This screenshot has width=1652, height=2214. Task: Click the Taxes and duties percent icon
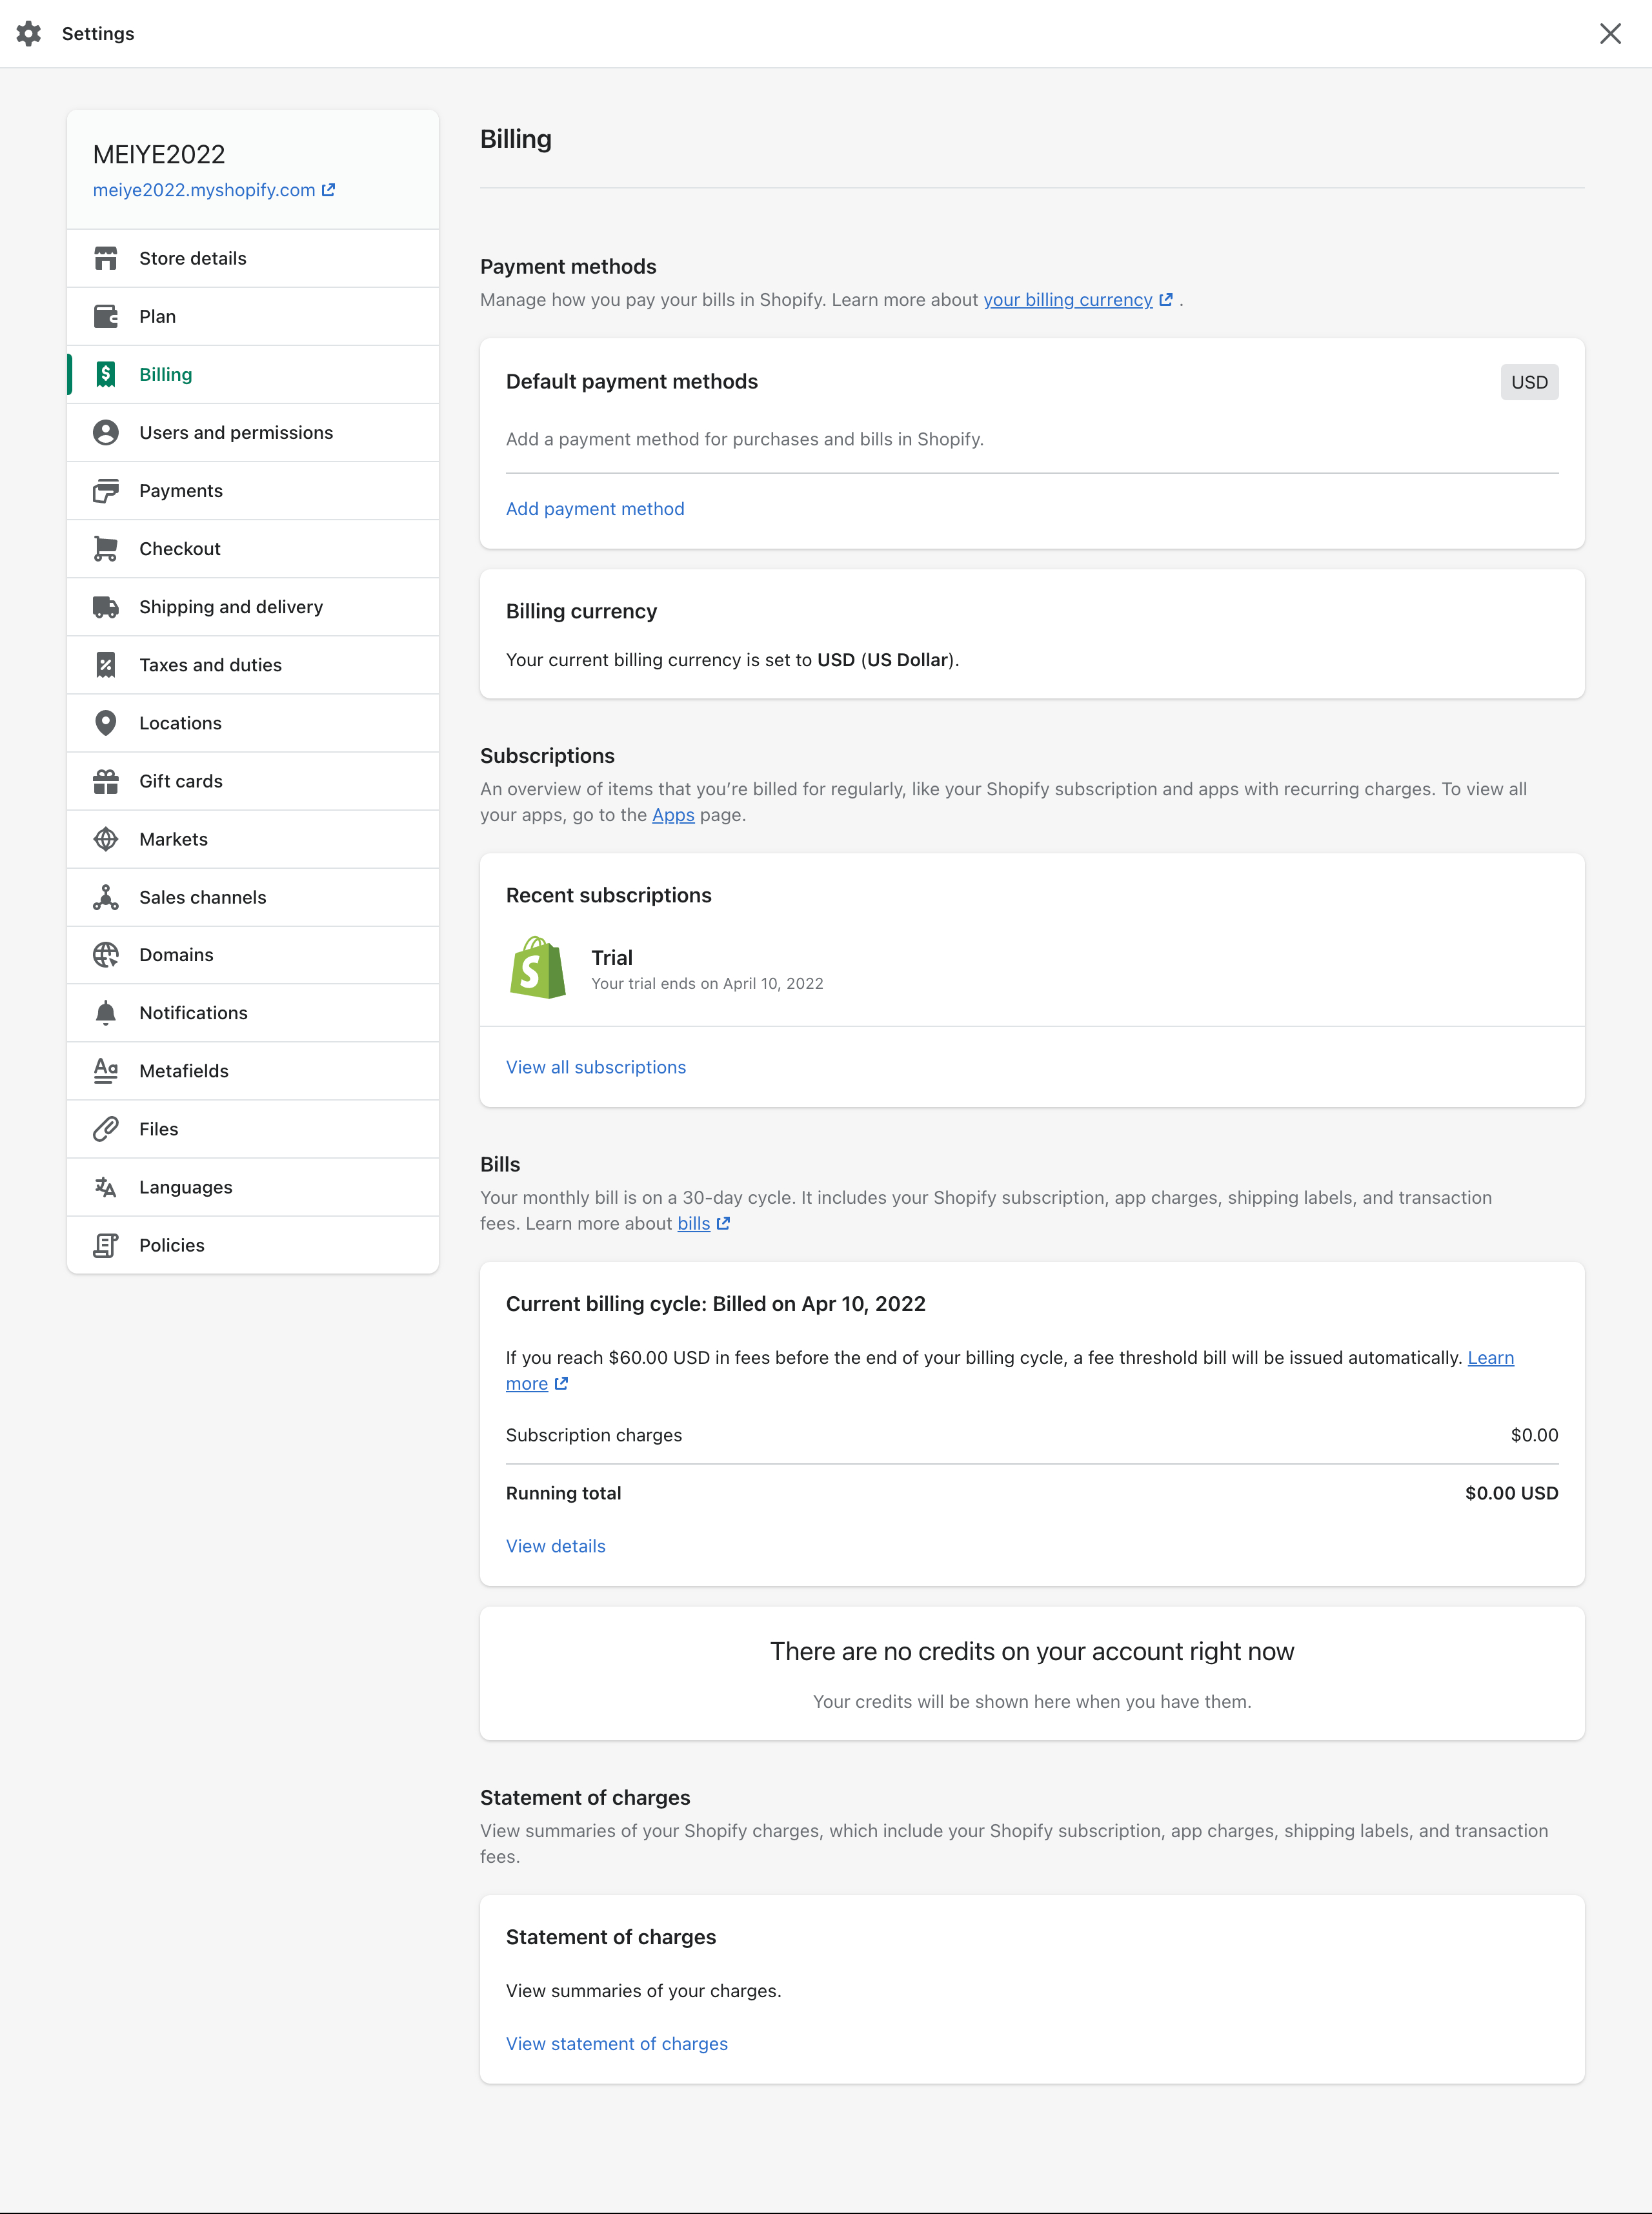[106, 664]
